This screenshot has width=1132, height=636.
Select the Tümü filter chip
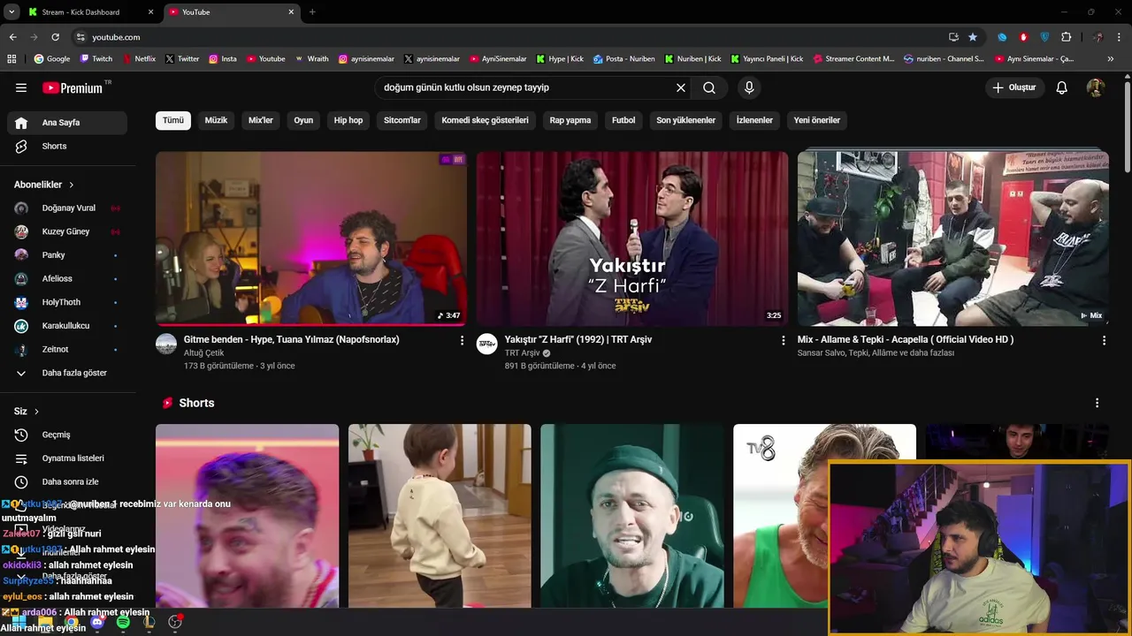(173, 120)
